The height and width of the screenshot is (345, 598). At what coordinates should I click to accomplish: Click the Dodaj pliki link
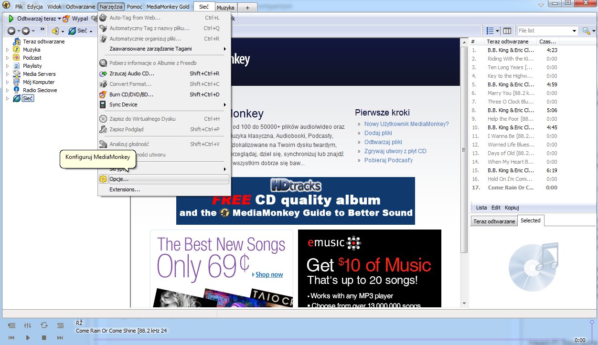[378, 133]
